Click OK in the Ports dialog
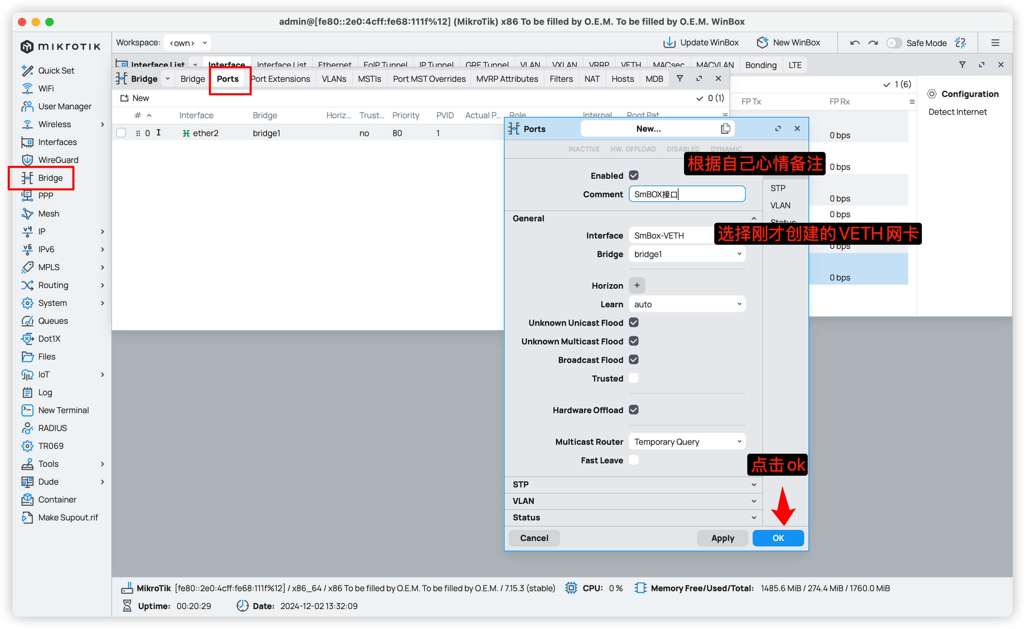1025x629 pixels. (778, 538)
